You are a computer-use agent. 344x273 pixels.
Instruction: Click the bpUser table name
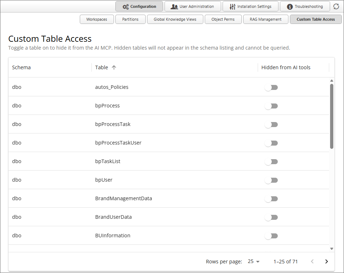pyautogui.click(x=104, y=180)
